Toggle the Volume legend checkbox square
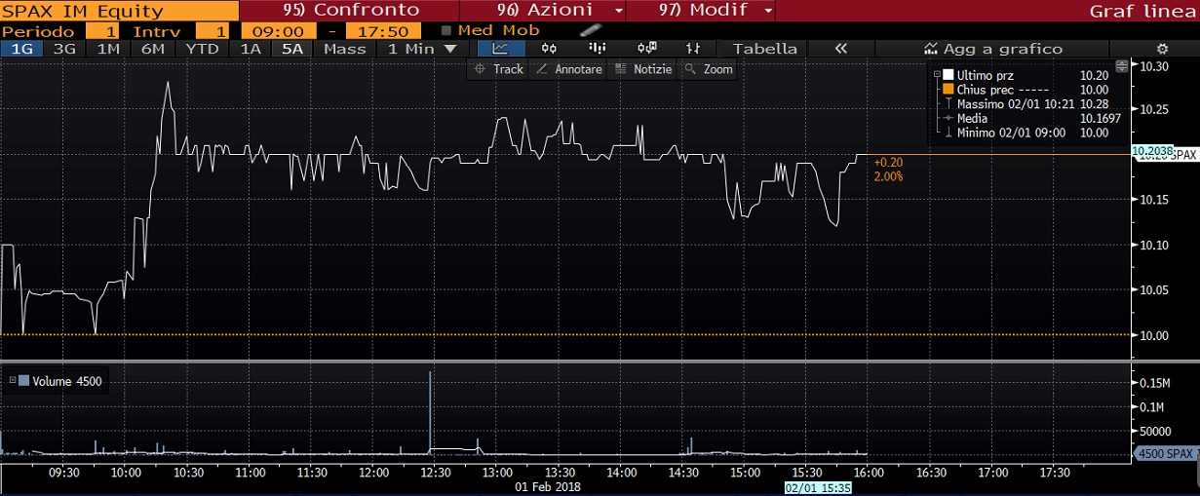The image size is (1200, 496). (x=22, y=381)
